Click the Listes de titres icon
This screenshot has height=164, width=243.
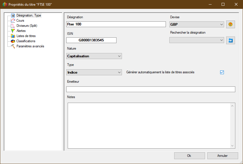(x=13, y=36)
